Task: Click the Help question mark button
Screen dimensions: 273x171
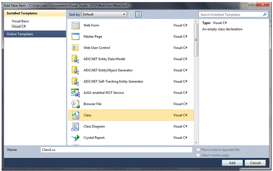Action: tap(252, 4)
